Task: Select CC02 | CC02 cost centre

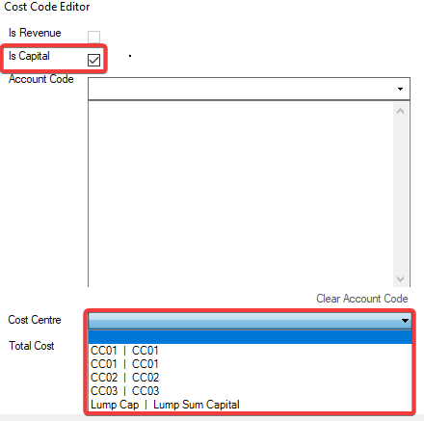Action: pos(250,378)
